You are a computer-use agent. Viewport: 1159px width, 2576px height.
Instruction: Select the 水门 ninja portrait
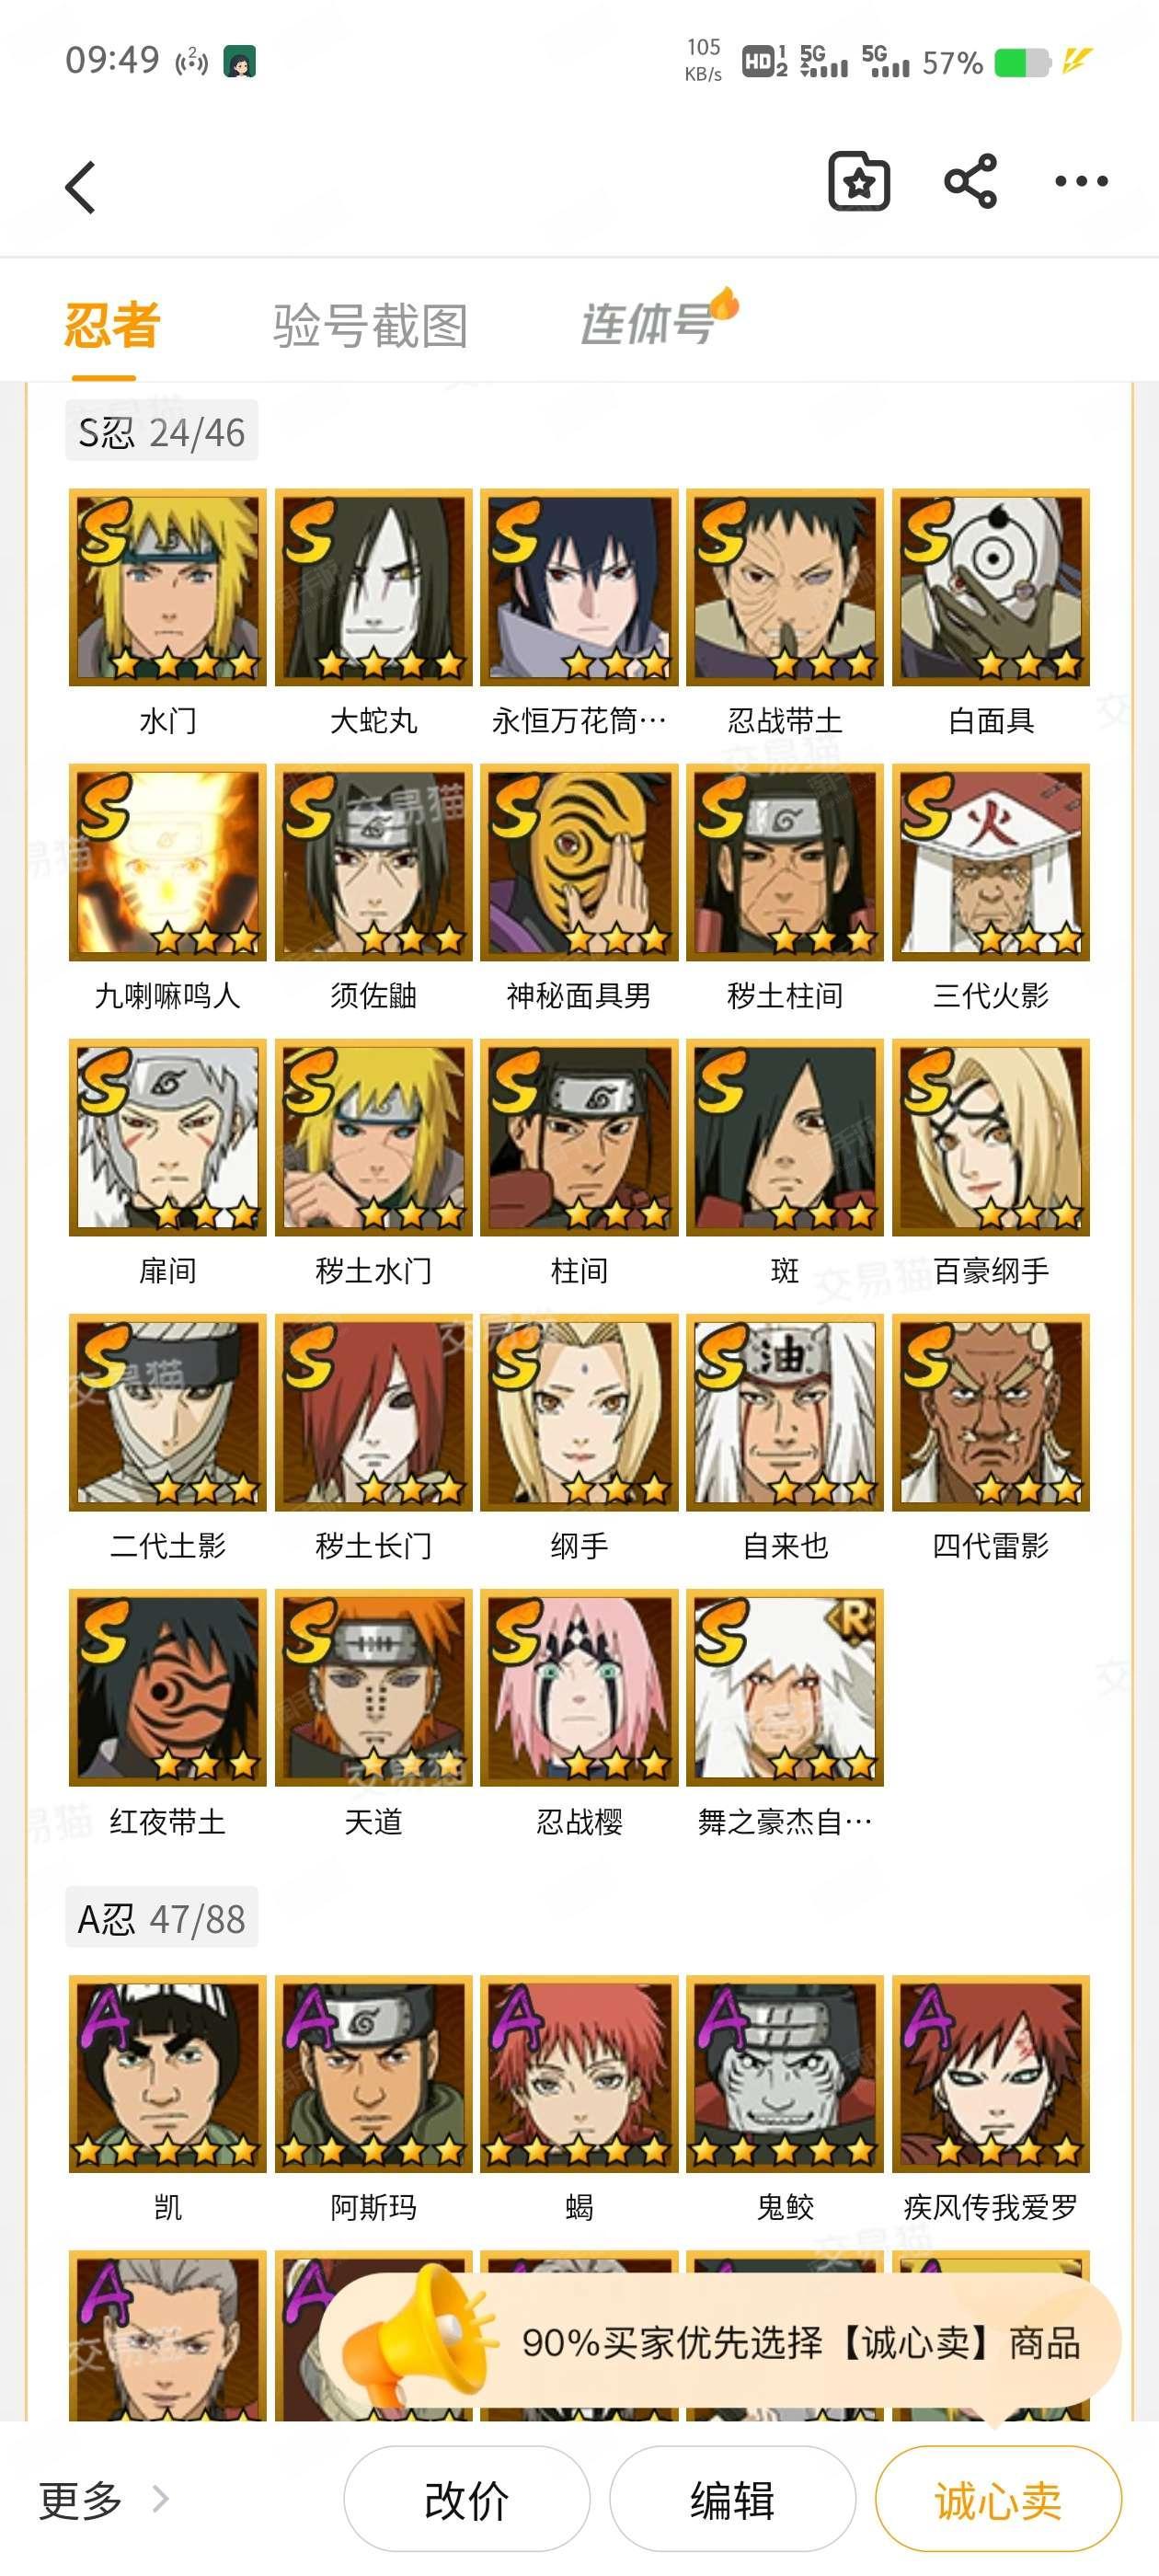[168, 587]
